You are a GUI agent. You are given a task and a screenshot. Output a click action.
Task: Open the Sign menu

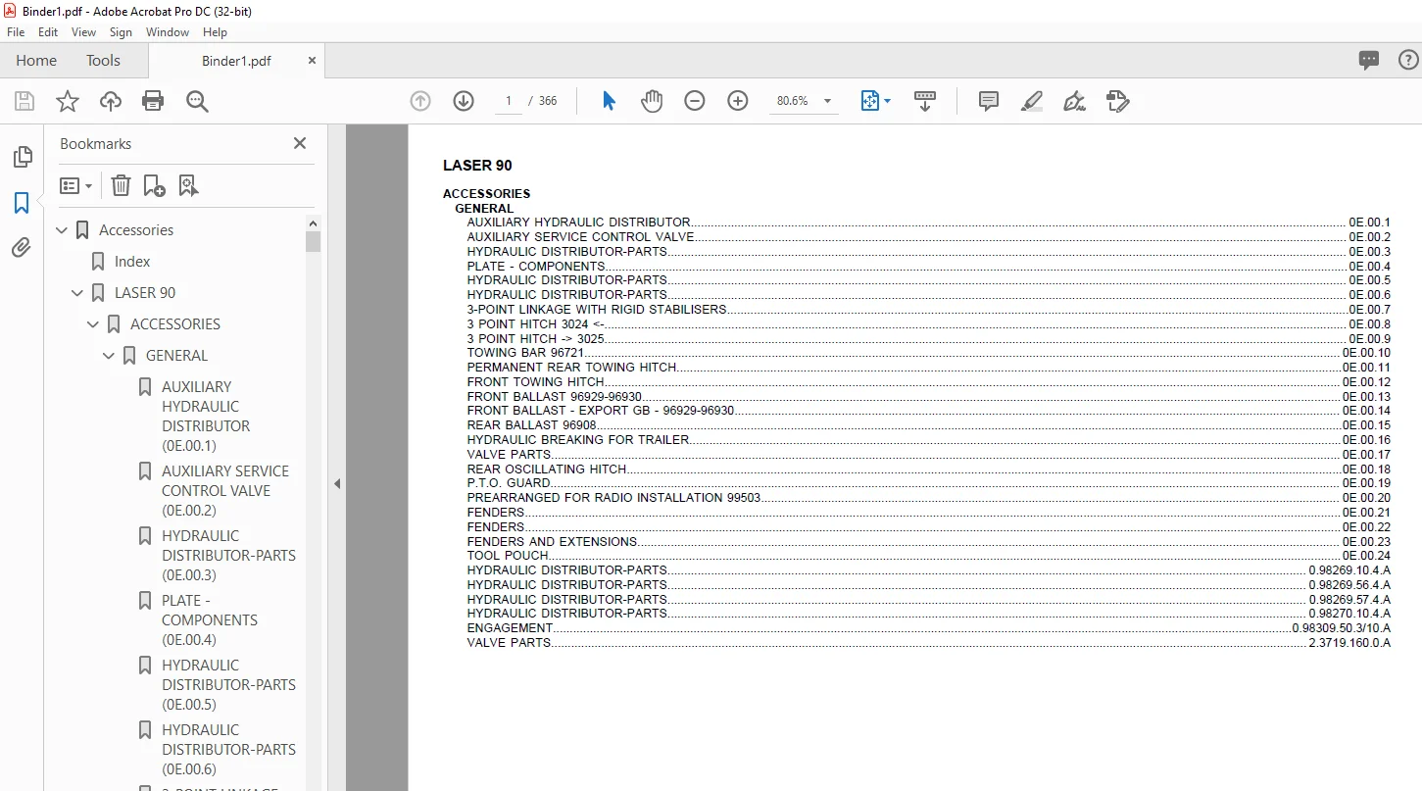121,32
